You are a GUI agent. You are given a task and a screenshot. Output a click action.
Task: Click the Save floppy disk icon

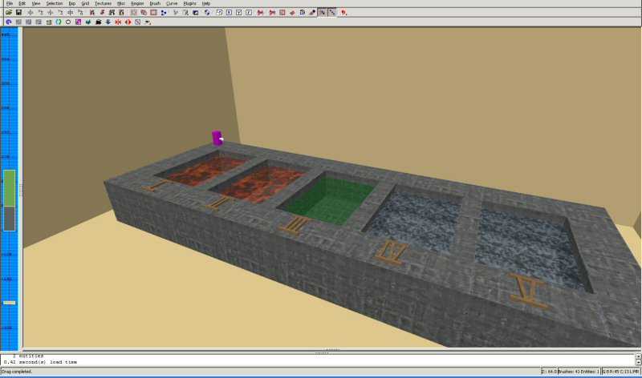pyautogui.click(x=18, y=13)
